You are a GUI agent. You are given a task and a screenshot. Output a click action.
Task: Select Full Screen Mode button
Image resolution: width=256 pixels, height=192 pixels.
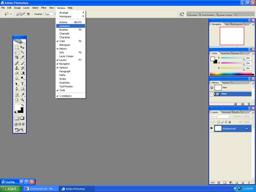pyautogui.click(x=23, y=124)
